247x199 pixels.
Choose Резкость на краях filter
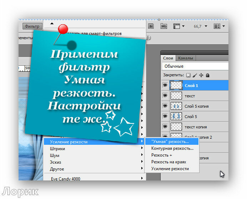pyautogui.click(x=172, y=162)
